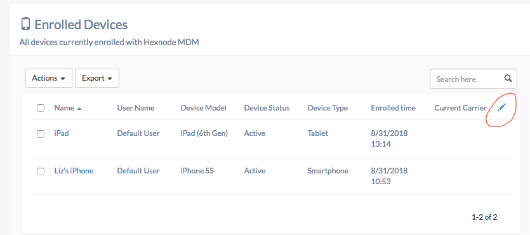Open Liz's iPhone device details

pos(74,171)
